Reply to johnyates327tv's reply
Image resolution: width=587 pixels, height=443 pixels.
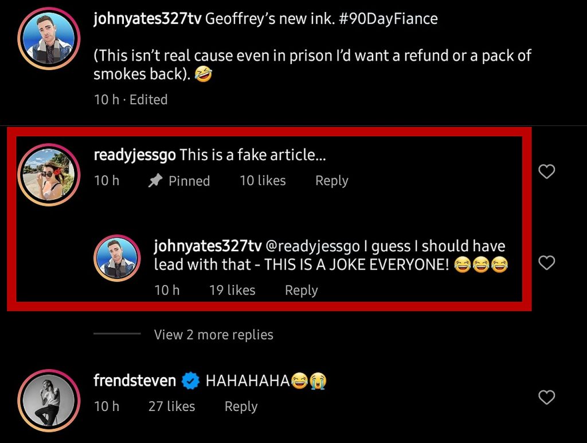click(302, 290)
